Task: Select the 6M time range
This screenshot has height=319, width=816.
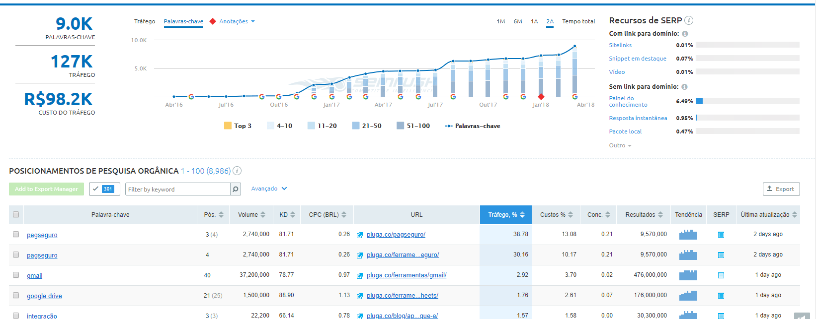Action: click(518, 21)
